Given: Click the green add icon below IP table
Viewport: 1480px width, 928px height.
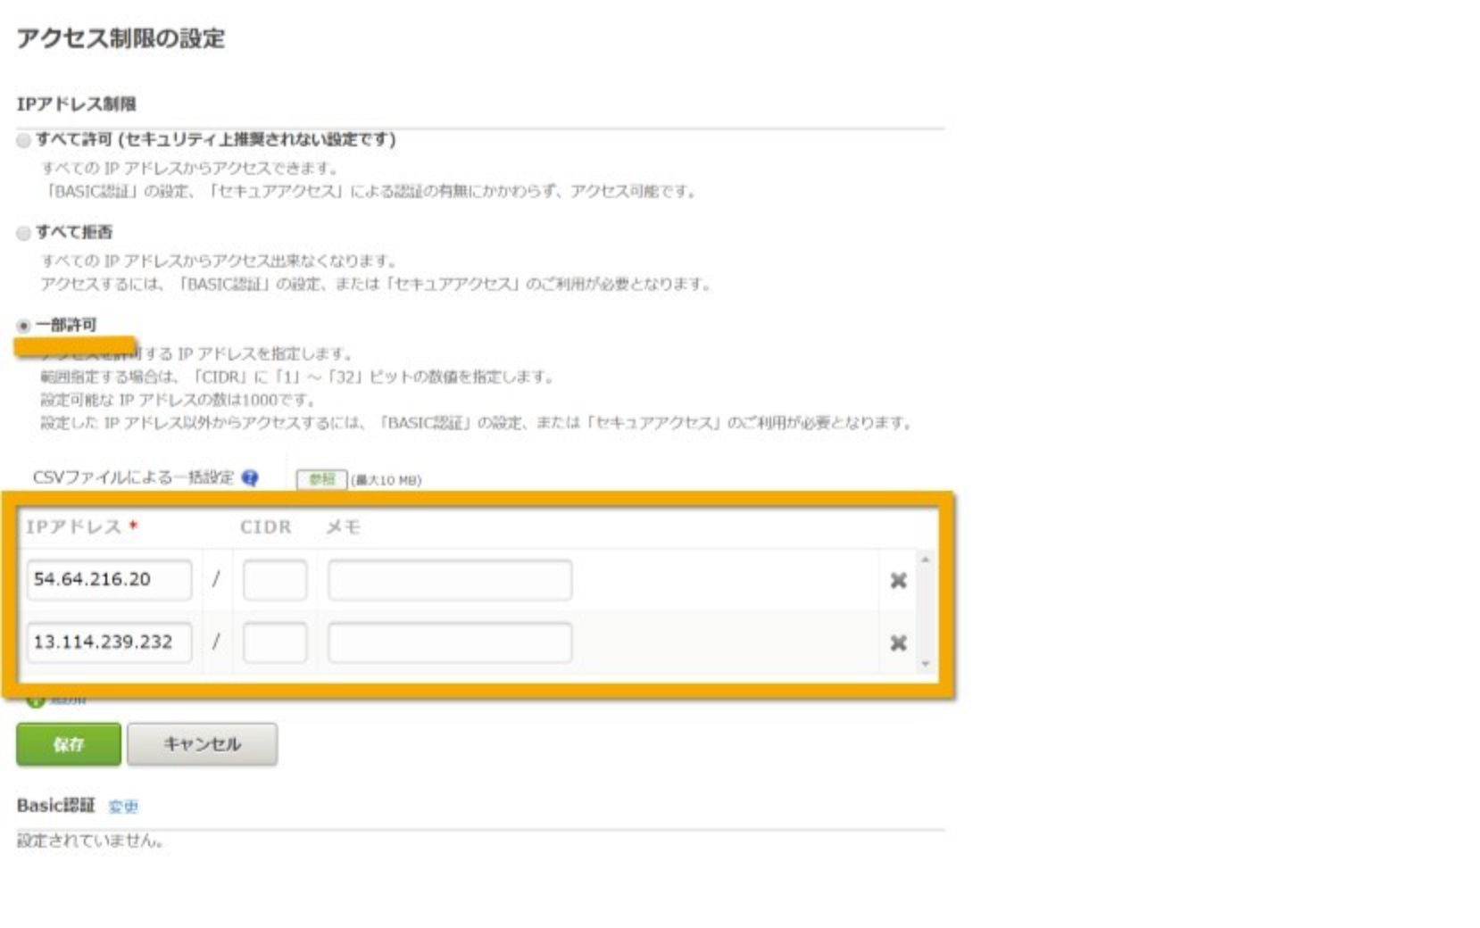Looking at the screenshot, I should (36, 700).
